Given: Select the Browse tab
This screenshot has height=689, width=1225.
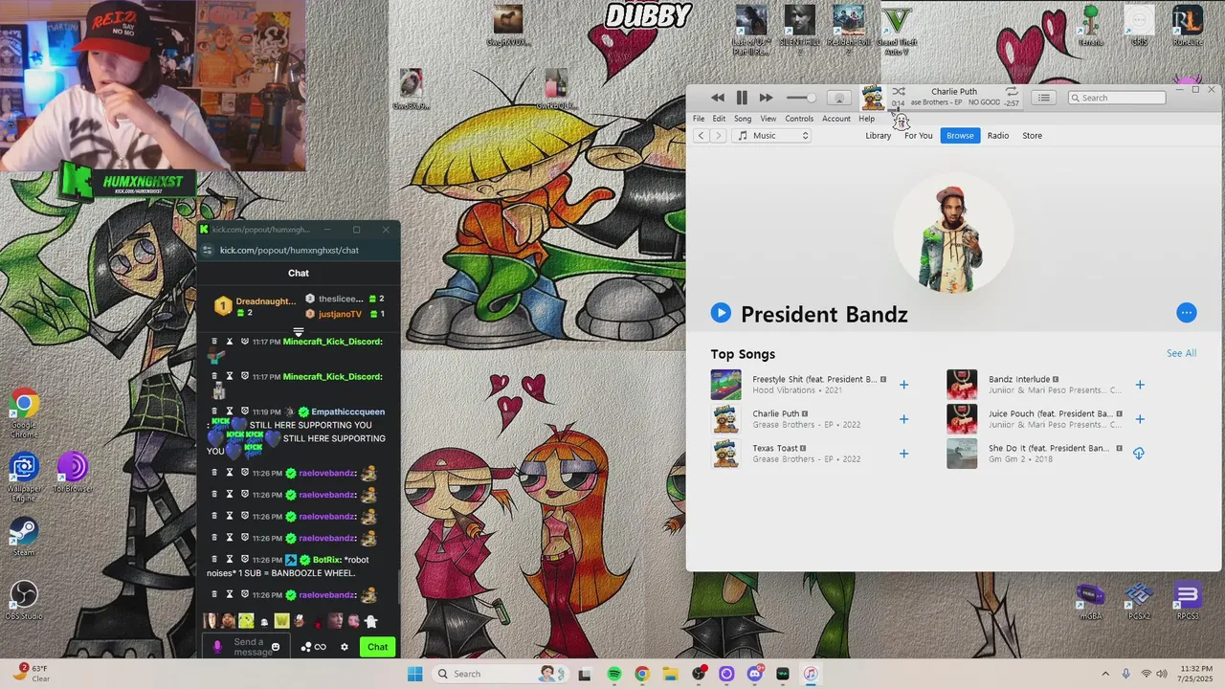Looking at the screenshot, I should [960, 136].
